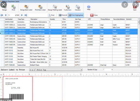The width and height of the screenshot is (140, 101).
Task: Click the $79.99 price on label preview
Action: click(x=16, y=88)
